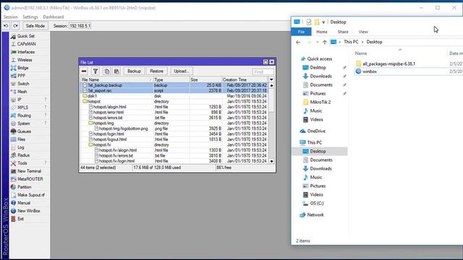Click Exit in WinBox sidebar
Image resolution: width=463 pixels, height=260 pixels.
(x=21, y=219)
